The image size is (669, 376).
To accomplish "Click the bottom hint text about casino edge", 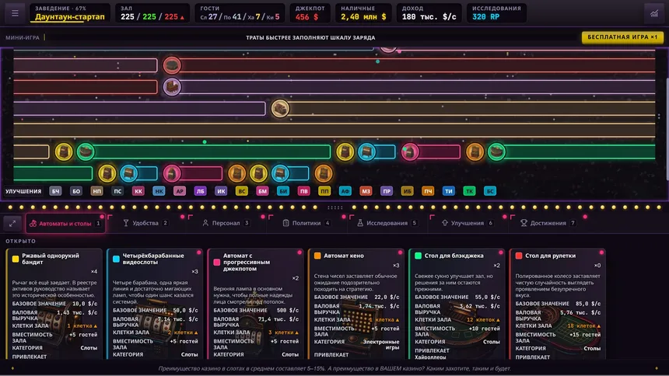I will [x=334, y=368].
